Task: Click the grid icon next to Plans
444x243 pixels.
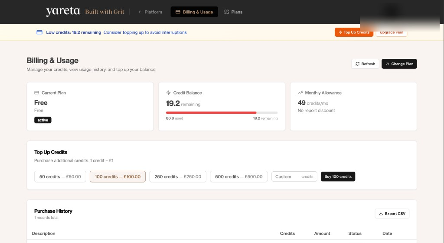Action: (226, 12)
